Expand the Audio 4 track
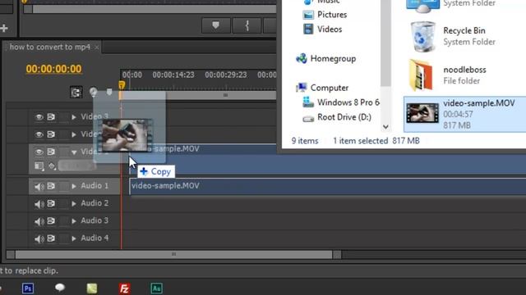The width and height of the screenshot is (526, 295). 74,238
